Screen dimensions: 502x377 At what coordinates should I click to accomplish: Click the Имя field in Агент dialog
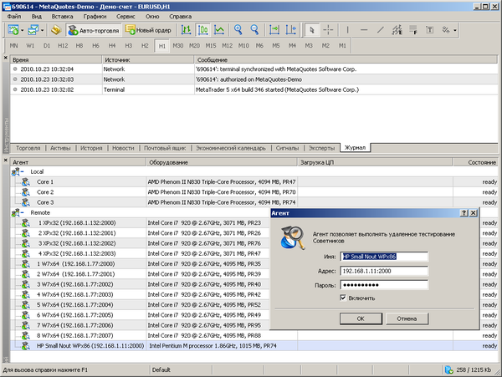tap(383, 257)
